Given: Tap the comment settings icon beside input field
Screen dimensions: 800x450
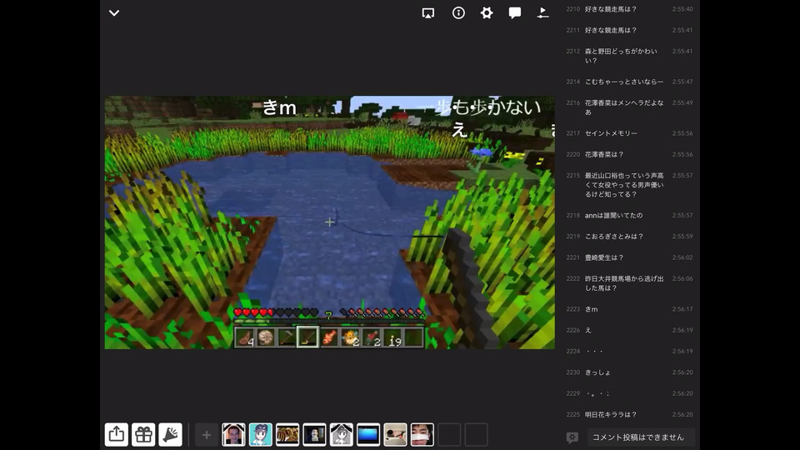Looking at the screenshot, I should (572, 437).
